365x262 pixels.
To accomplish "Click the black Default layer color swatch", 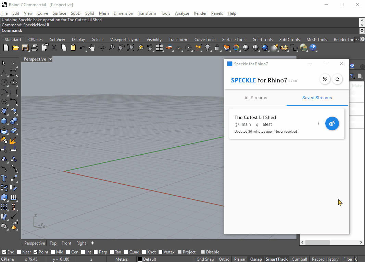I will point(140,259).
